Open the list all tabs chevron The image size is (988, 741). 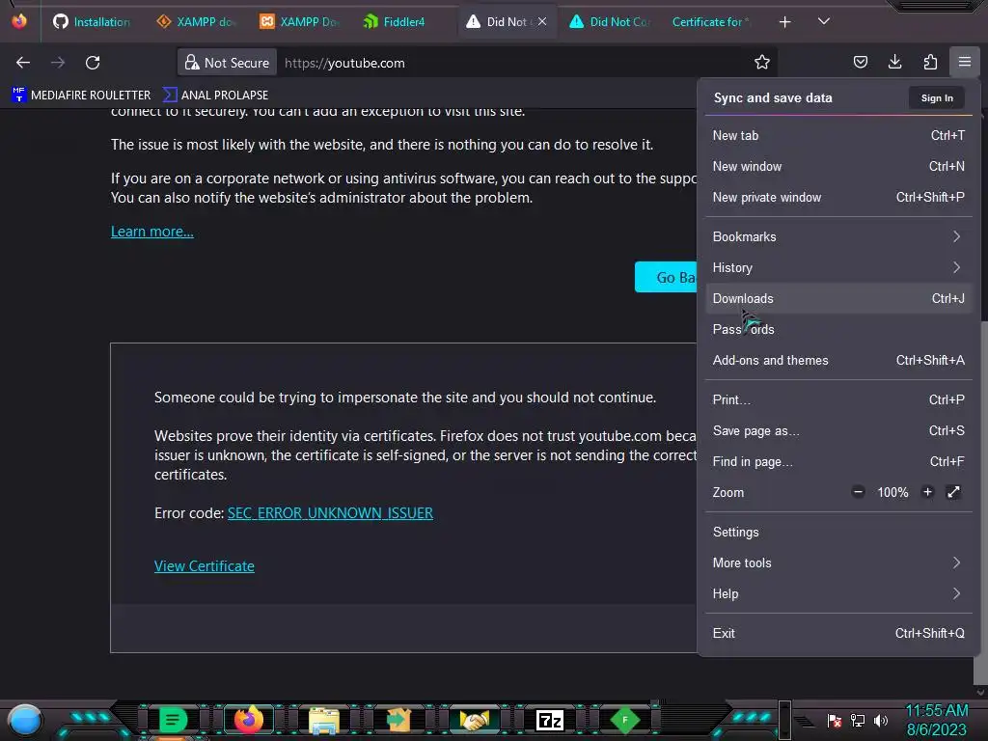pyautogui.click(x=824, y=21)
